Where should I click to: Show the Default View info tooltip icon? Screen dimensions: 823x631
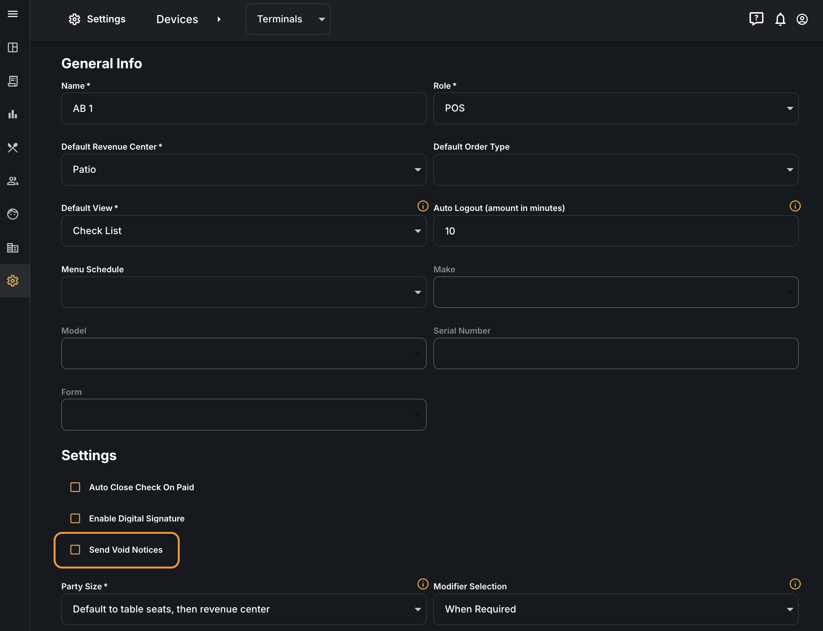(423, 206)
